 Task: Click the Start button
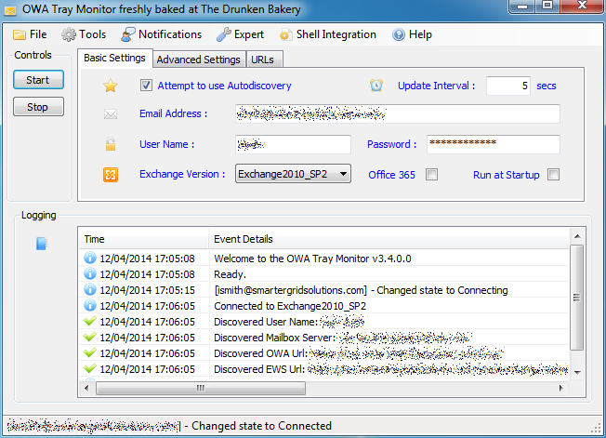38,80
